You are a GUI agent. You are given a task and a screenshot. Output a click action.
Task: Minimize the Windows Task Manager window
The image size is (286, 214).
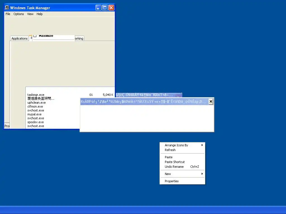tap(98, 8)
